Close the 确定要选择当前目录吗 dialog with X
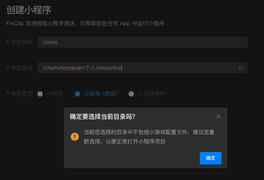264x180 pixels. tap(218, 116)
